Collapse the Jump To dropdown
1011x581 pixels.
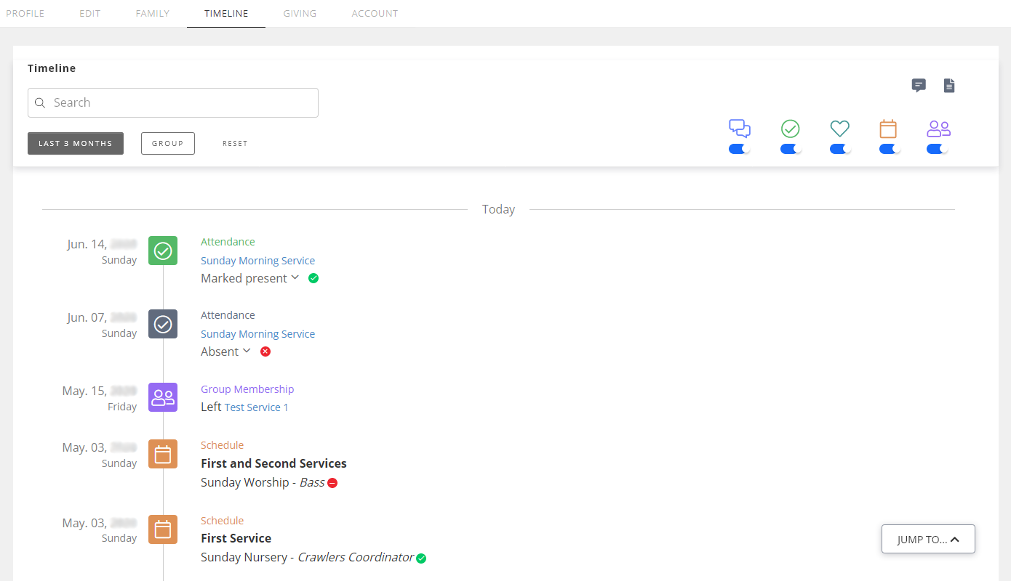(x=928, y=539)
